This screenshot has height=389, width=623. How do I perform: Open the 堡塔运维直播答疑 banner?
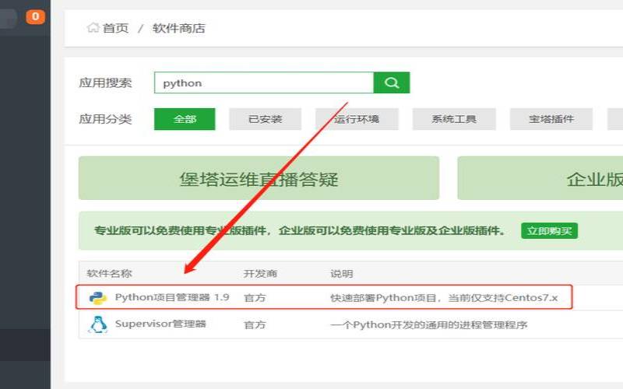pyautogui.click(x=259, y=178)
